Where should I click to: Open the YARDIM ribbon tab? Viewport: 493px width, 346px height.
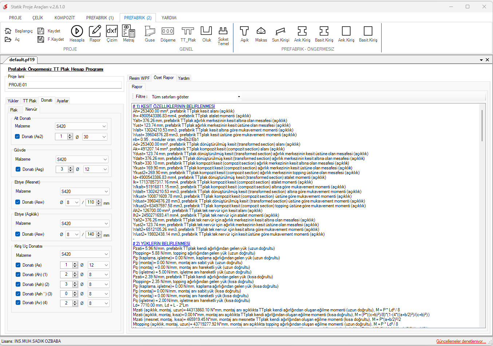click(169, 18)
